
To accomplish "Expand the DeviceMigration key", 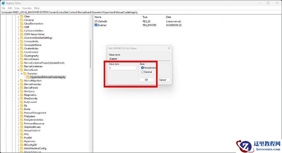I will tap(18, 81).
